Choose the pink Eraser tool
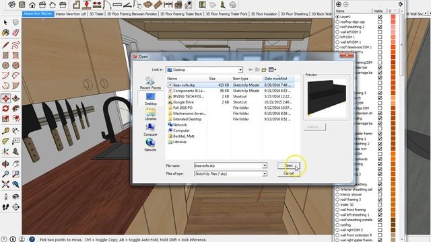This screenshot has width=431, height=242. [15, 33]
